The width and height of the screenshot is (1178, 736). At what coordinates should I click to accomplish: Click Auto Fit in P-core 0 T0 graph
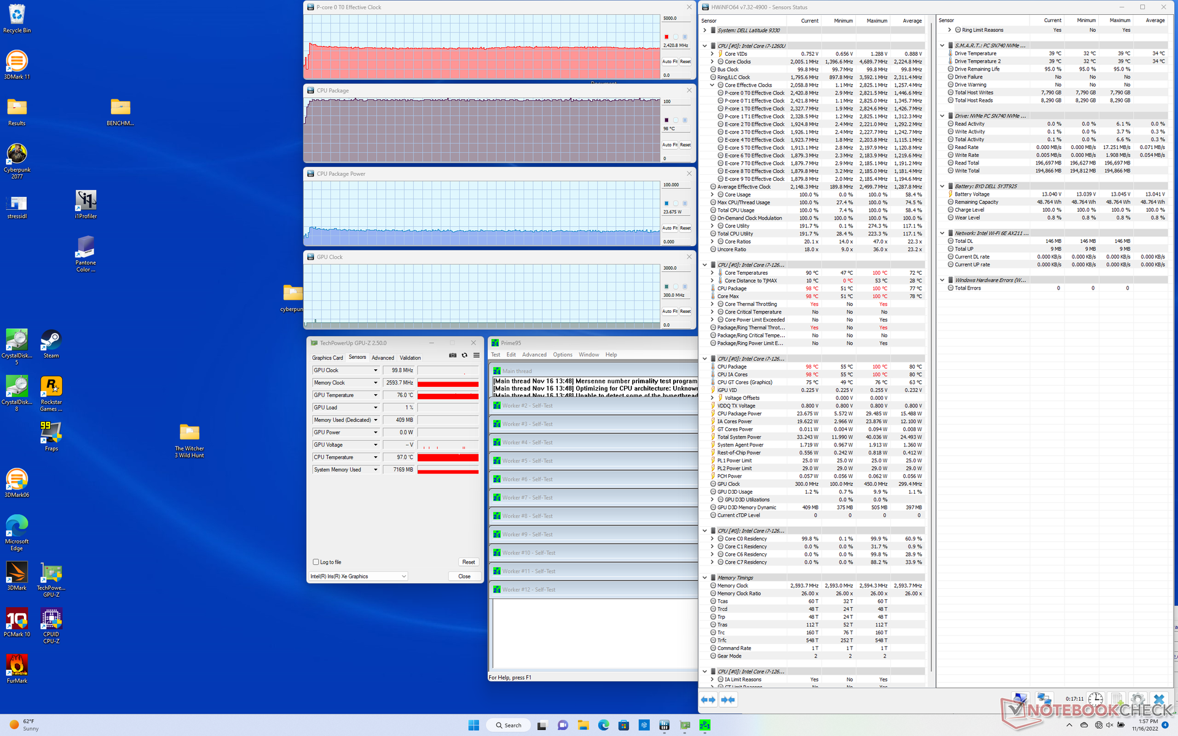(x=669, y=61)
